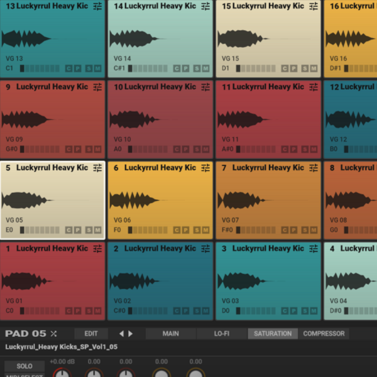The height and width of the screenshot is (377, 377).
Task: Click the red volume knob under +0.00 dB
Action: click(x=62, y=373)
